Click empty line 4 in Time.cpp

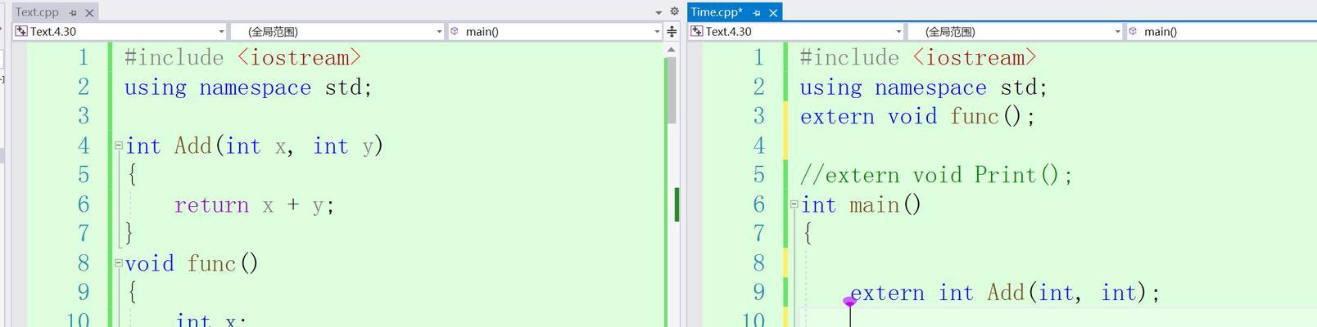(x=1057, y=146)
